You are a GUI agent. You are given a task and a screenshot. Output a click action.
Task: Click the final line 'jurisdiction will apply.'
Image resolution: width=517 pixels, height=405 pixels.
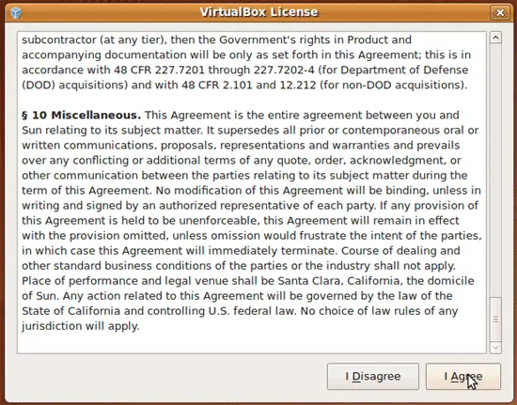pyautogui.click(x=81, y=326)
